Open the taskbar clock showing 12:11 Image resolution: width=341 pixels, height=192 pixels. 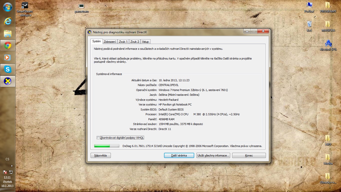(x=7, y=177)
